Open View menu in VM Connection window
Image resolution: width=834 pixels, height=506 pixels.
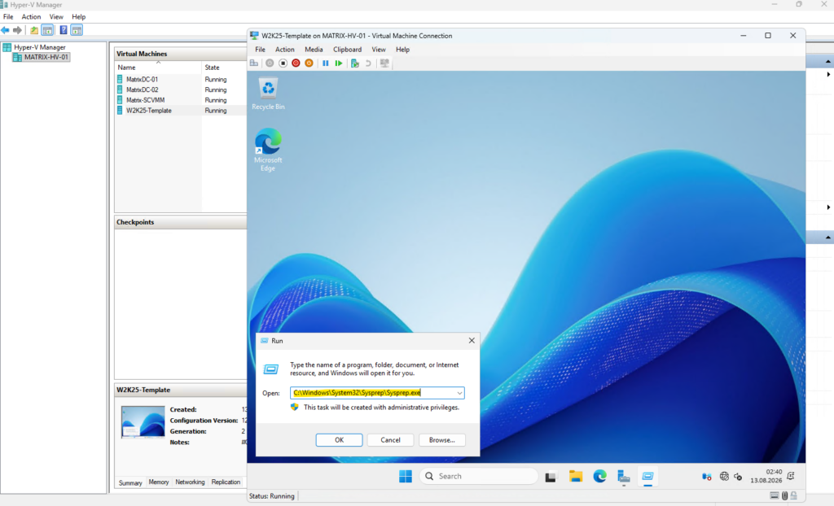[x=379, y=50]
